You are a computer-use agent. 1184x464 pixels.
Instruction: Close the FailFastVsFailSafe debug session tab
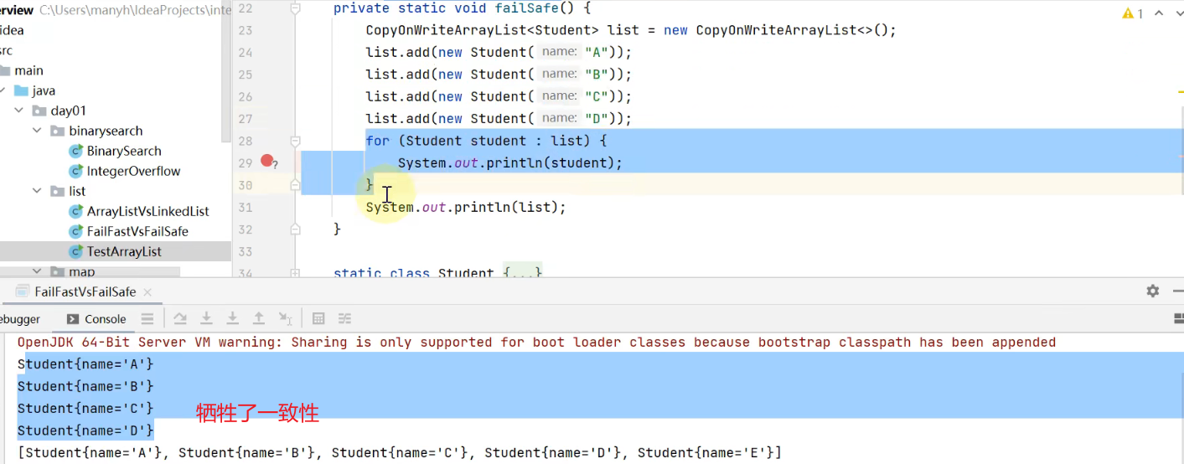tap(147, 291)
